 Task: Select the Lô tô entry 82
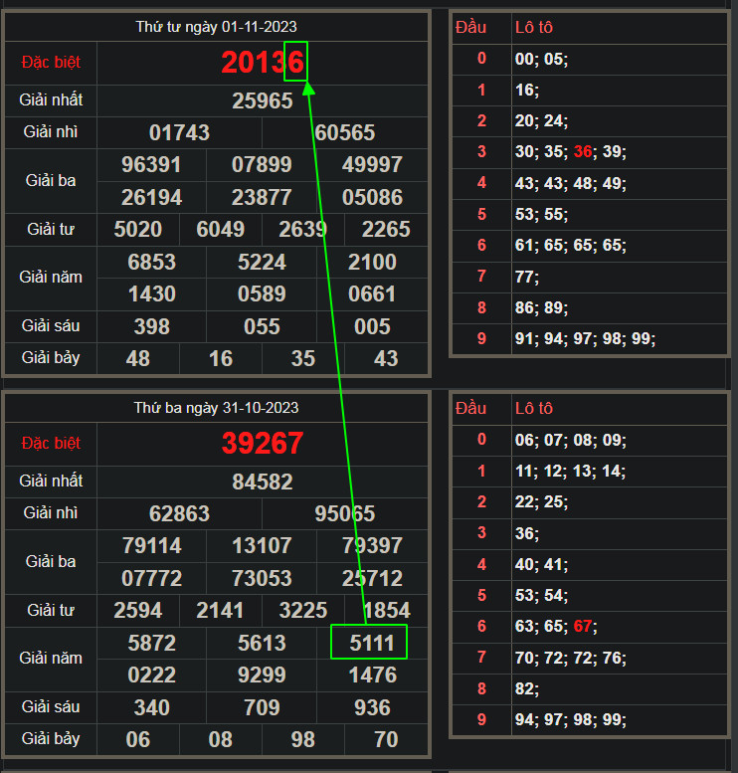[525, 688]
